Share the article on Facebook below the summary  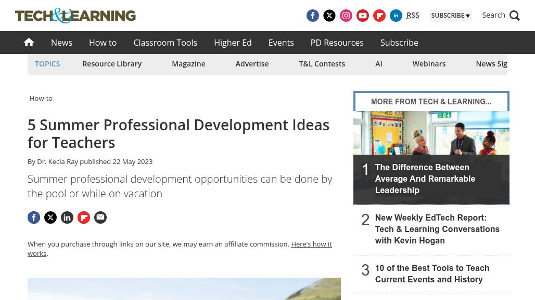[34, 217]
